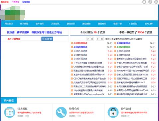Open the 软件仓库 card title
The image size is (159, 121).
point(74,109)
